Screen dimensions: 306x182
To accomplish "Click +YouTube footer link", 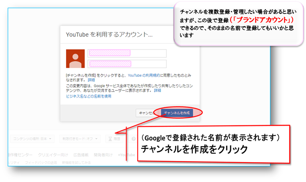I will coord(127,155).
